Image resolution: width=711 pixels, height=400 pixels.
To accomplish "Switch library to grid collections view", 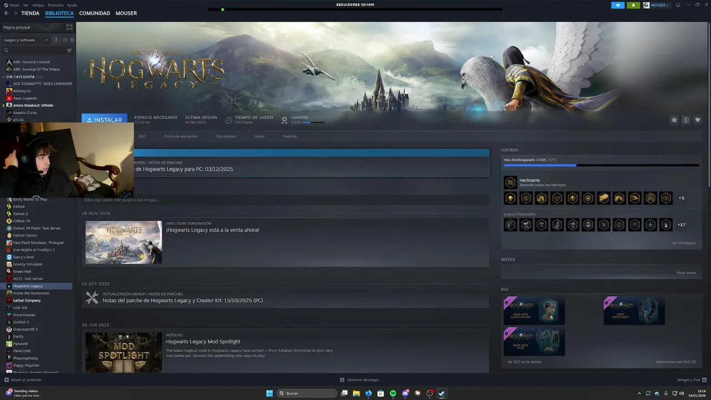I will [x=69, y=27].
